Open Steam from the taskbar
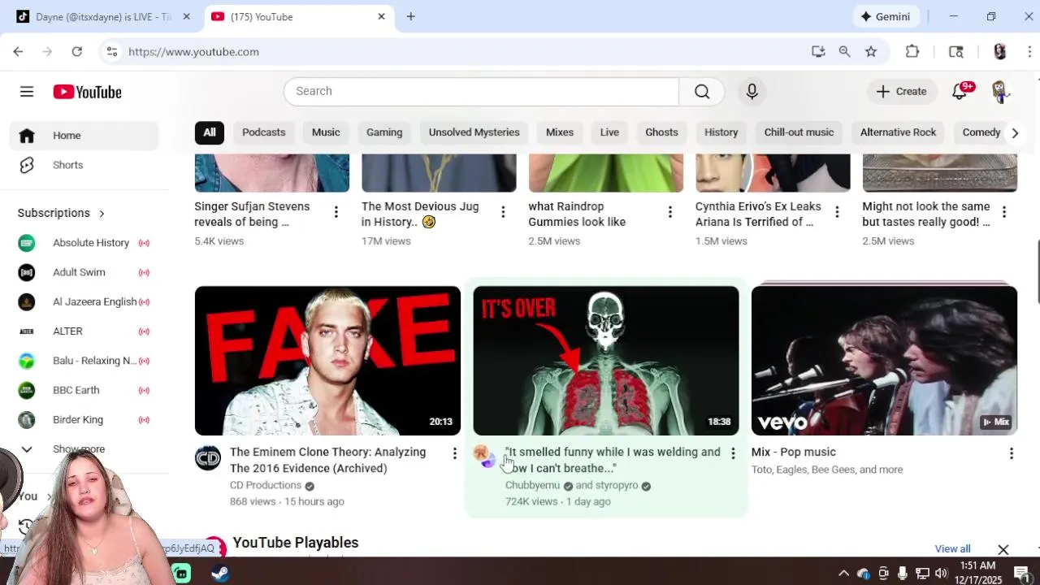The height and width of the screenshot is (585, 1040). click(x=219, y=573)
